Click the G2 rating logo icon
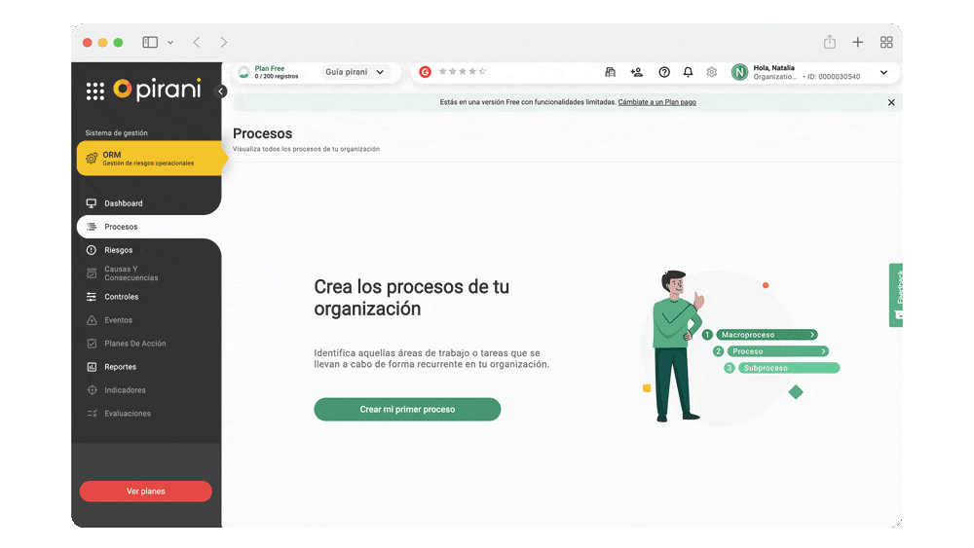 coord(426,72)
